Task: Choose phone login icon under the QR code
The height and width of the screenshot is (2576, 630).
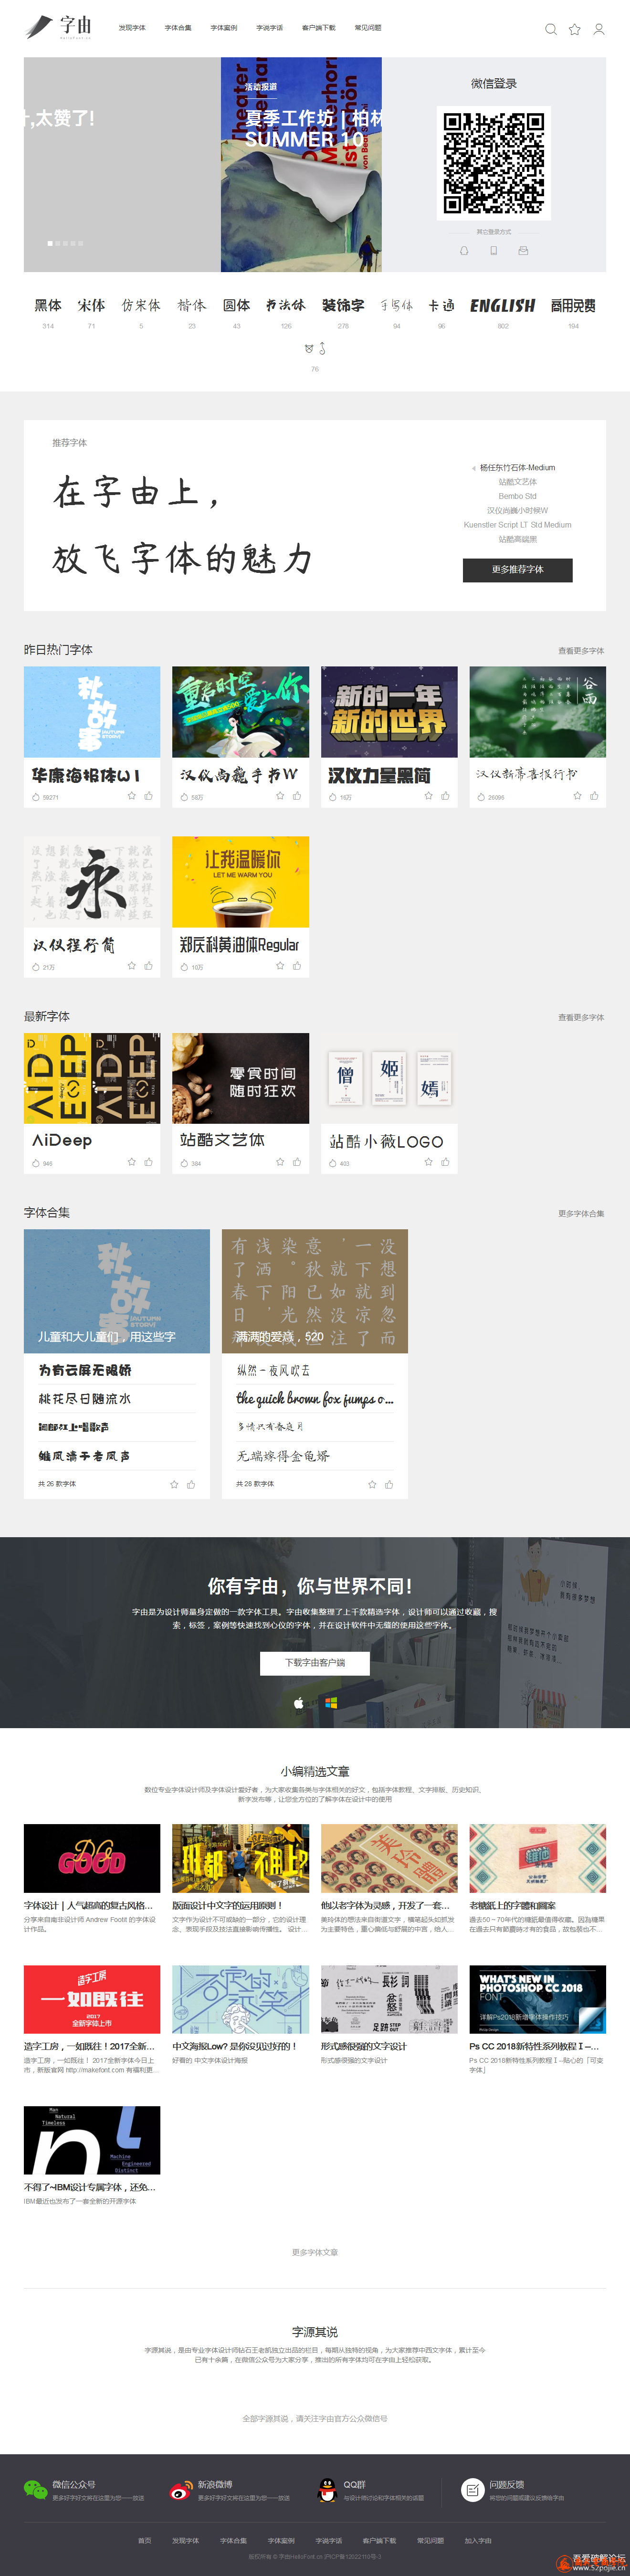Action: [x=493, y=250]
